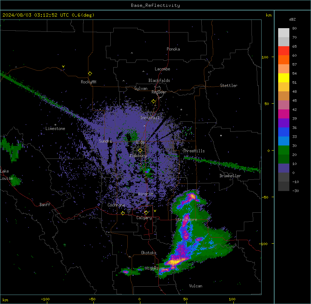The image size is (311, 304).
Task: Click the Lake Louise label
Action: click(x=6, y=175)
